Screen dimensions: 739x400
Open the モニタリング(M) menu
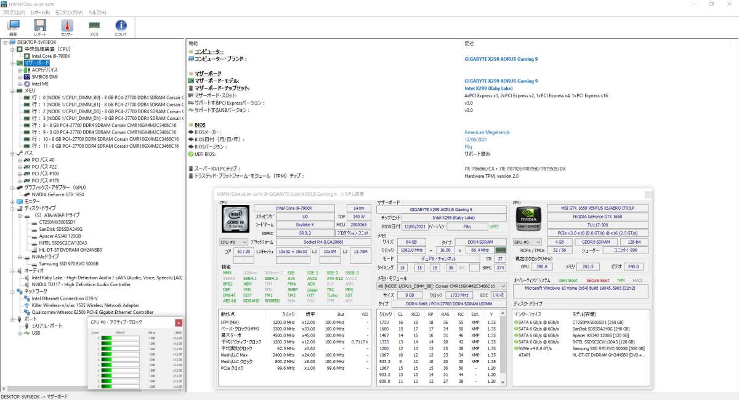69,12
